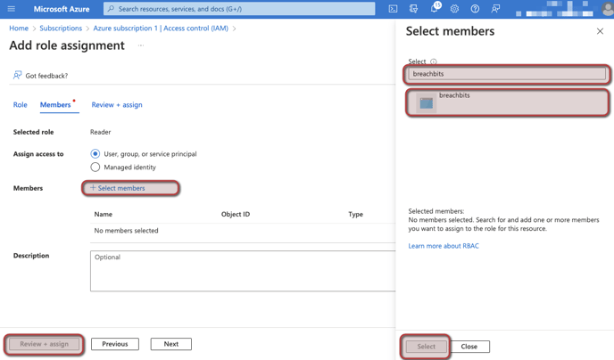Screen dimensions: 614x360
Task: Open the notifications bell
Action: [435, 9]
